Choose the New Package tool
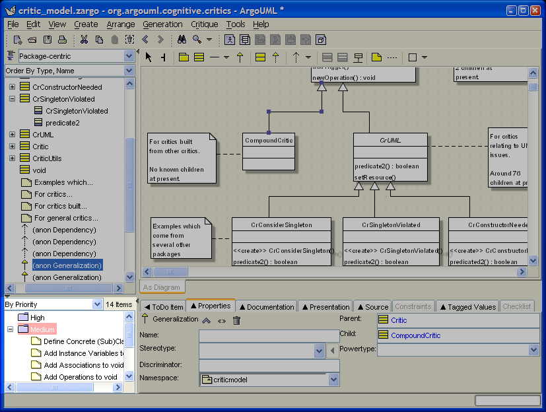The height and width of the screenshot is (412, 546). tap(184, 57)
